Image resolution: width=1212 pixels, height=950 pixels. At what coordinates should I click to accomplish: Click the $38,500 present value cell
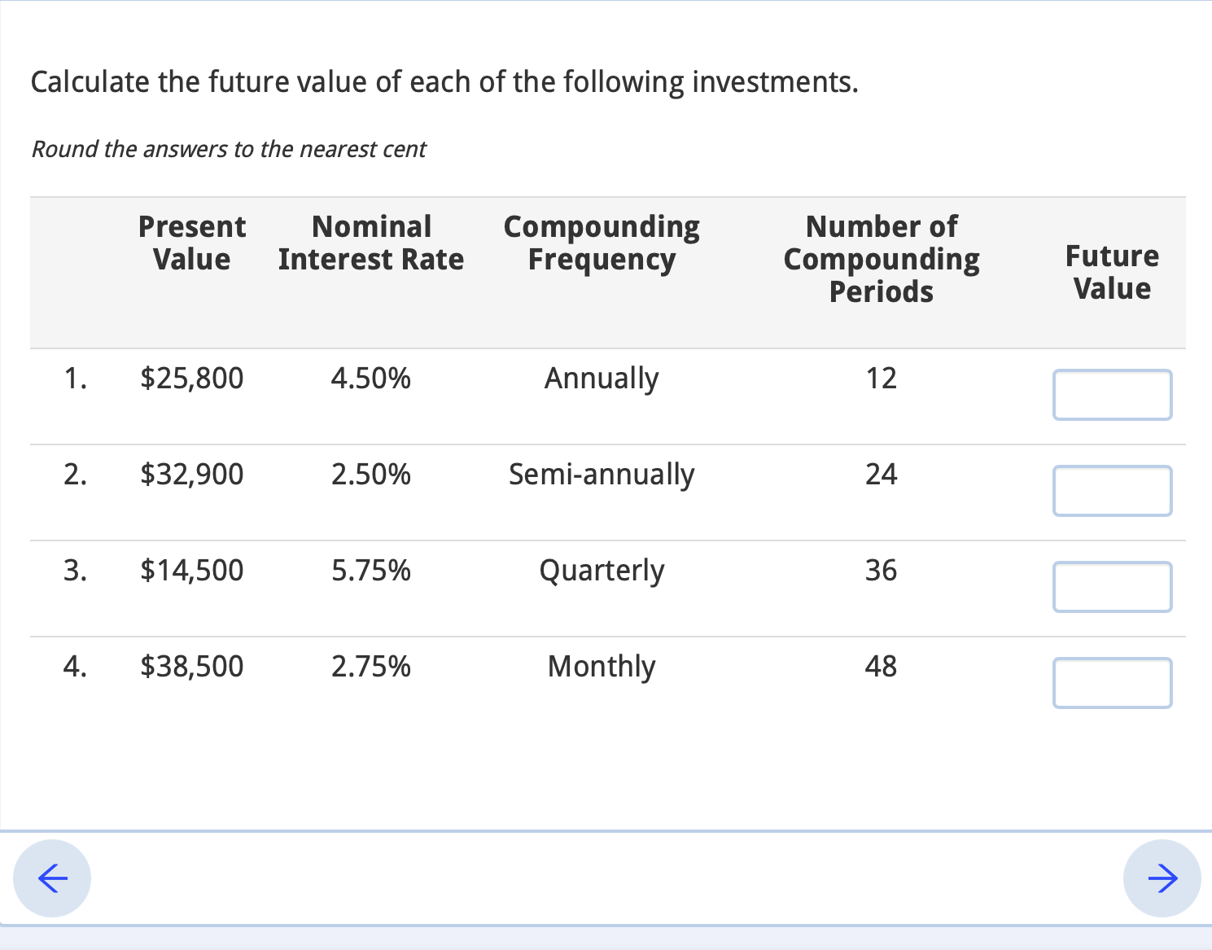click(x=191, y=667)
